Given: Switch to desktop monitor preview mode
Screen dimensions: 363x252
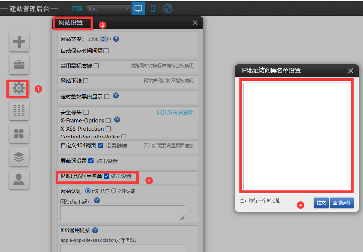Looking at the screenshot, I should (138, 8).
